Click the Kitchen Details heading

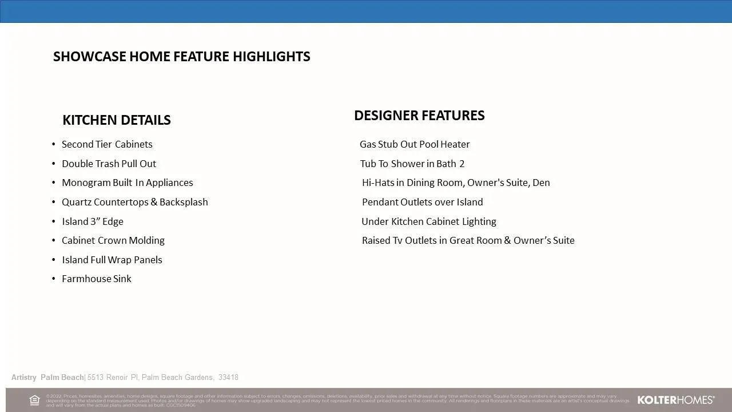click(117, 120)
